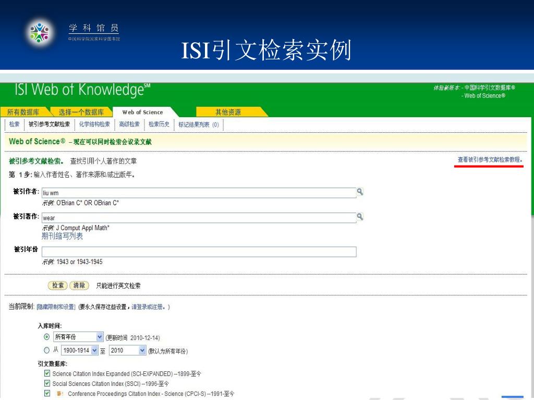Open the 被引参考文献检索 sub-tab
Viewport: 534px width, 400px height.
point(50,124)
